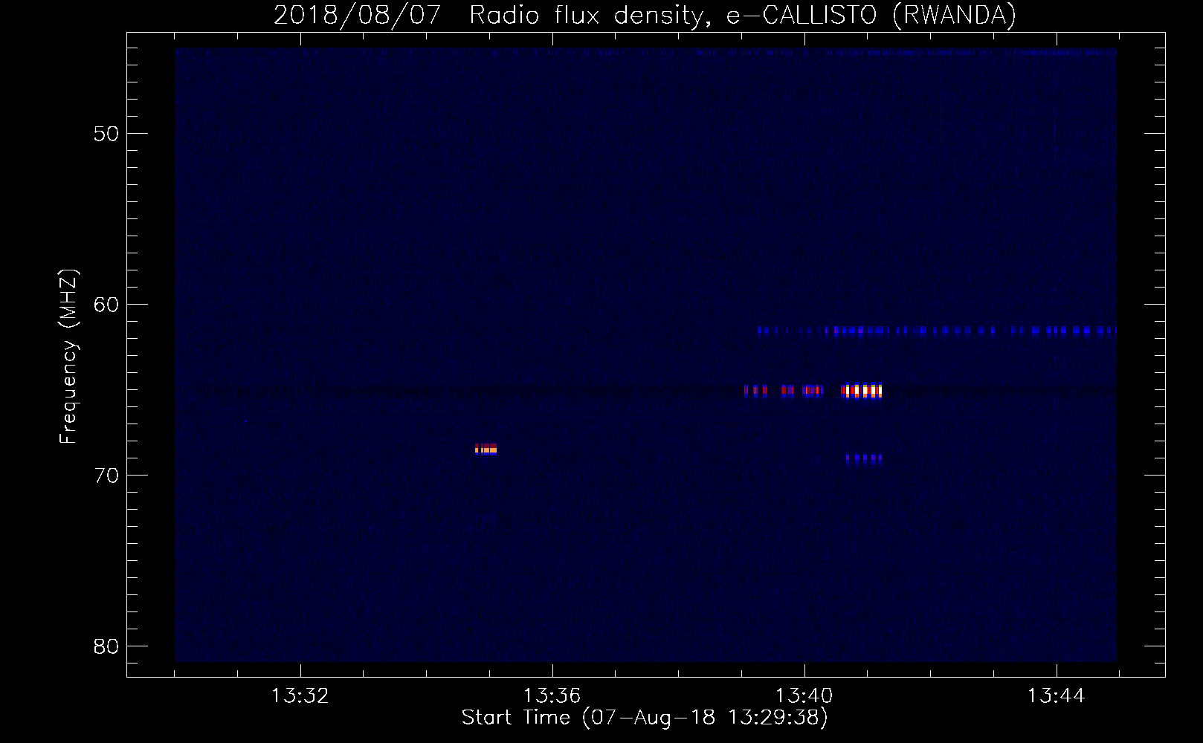Click the orange burst near 68.5 MHz at 13:35
Screen dimensions: 1203x743
(x=486, y=449)
